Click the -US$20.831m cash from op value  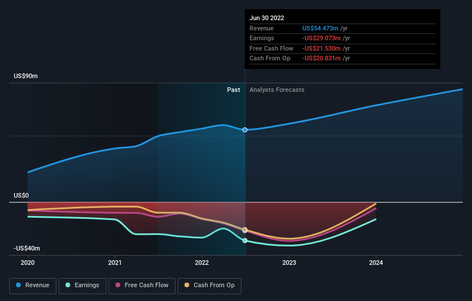tap(321, 59)
